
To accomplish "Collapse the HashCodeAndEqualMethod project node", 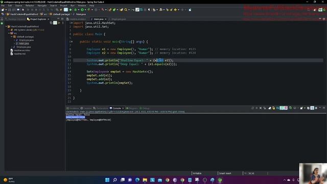I will pyautogui.click(x=7, y=27).
